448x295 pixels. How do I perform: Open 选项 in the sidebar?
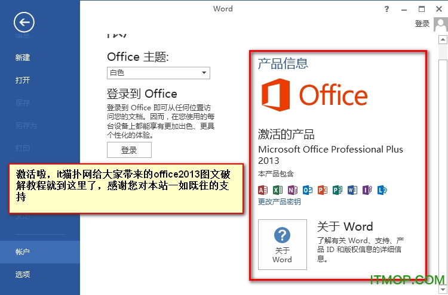point(23,275)
